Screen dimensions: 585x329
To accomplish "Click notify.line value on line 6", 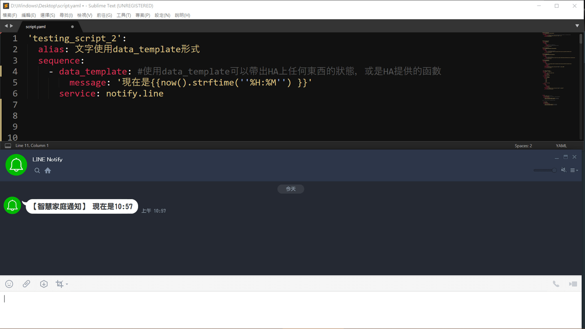I will coord(135,94).
